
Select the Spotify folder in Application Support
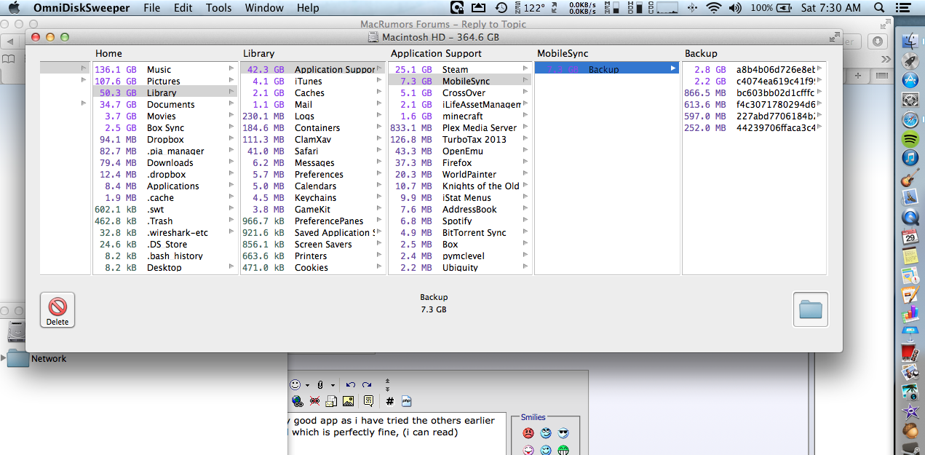coord(460,221)
